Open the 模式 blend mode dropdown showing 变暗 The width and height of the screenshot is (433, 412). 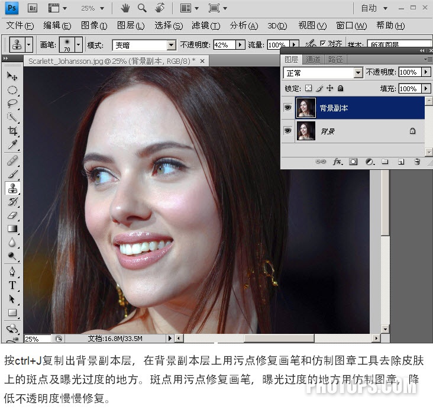144,45
